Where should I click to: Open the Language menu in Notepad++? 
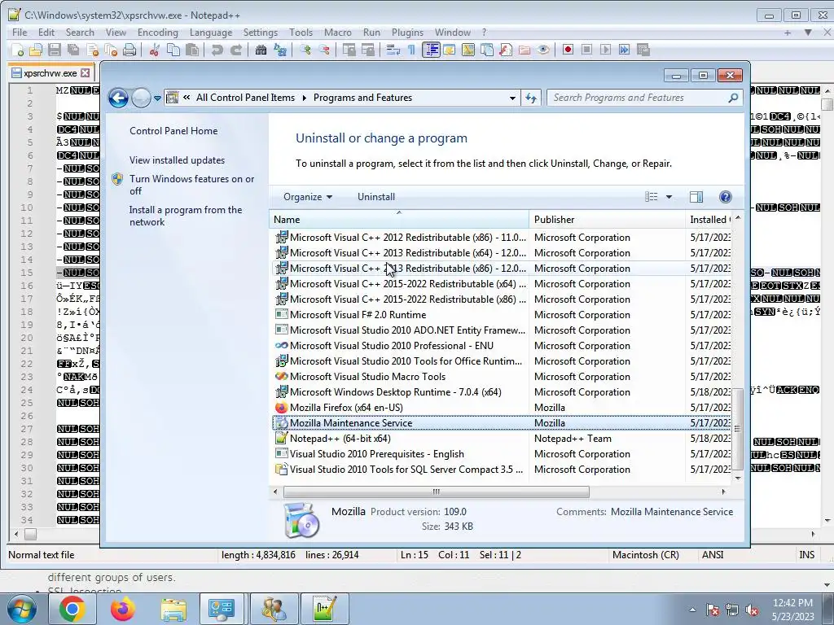click(211, 33)
